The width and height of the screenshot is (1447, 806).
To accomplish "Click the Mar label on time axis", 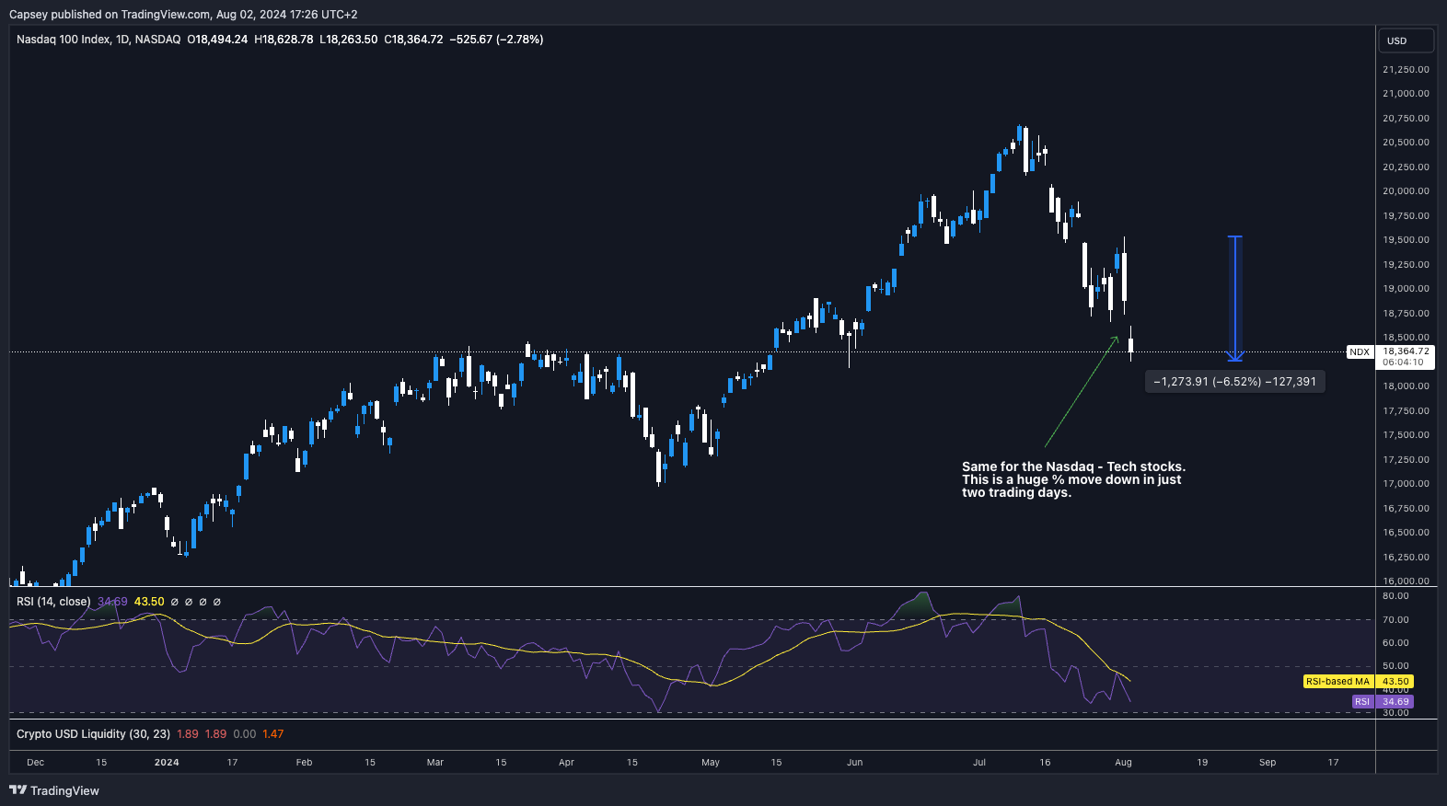I will [435, 763].
